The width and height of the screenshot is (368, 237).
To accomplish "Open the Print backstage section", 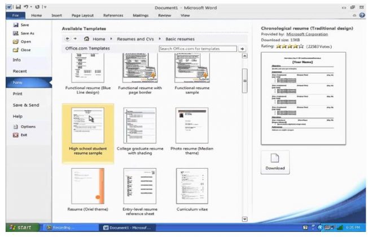I will tap(17, 94).
